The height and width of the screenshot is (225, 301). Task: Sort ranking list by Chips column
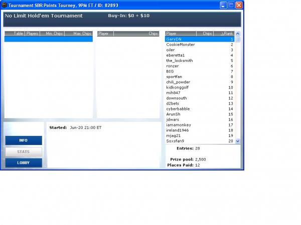point(206,33)
